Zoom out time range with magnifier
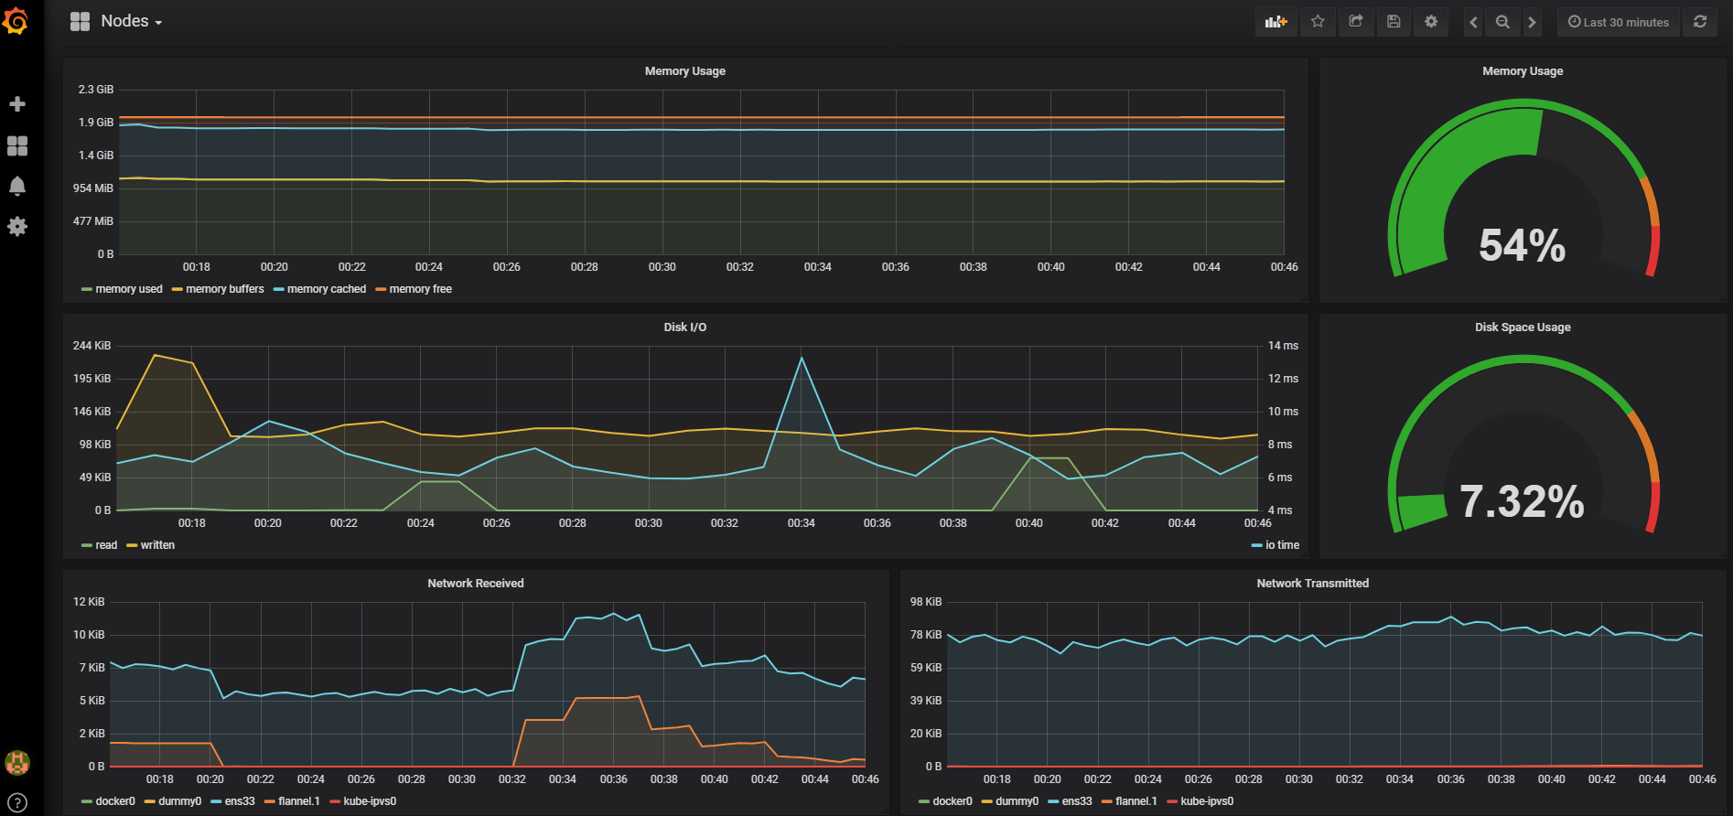1733x816 pixels. 1502,22
